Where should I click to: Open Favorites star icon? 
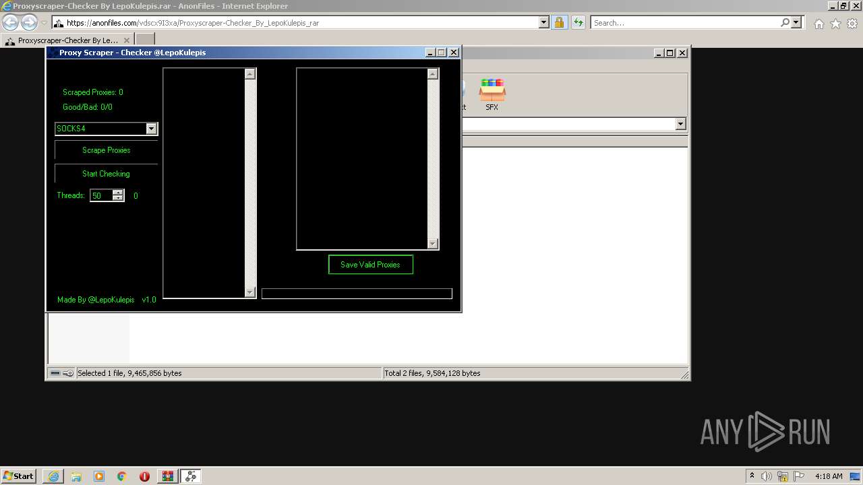pos(835,24)
